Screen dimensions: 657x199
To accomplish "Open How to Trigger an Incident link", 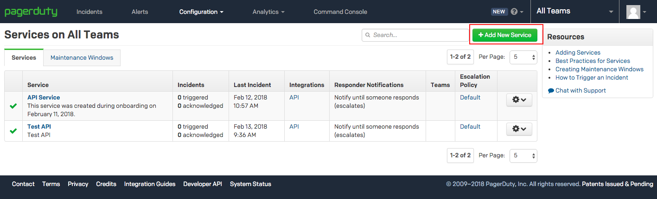I will coord(592,77).
